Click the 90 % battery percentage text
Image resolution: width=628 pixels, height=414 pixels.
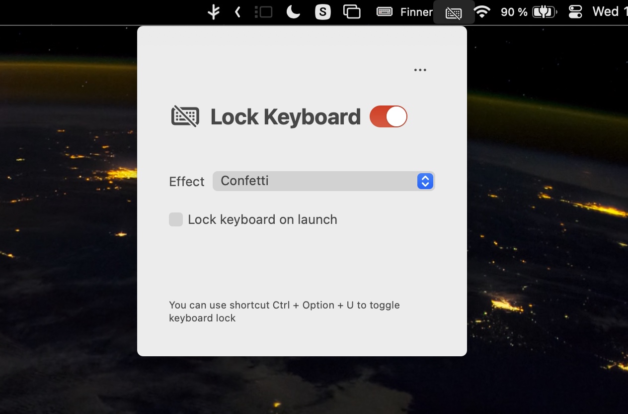click(514, 12)
